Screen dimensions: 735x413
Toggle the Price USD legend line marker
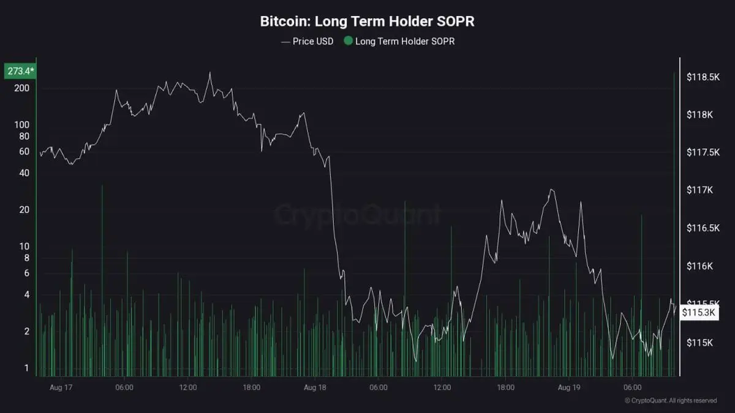285,42
